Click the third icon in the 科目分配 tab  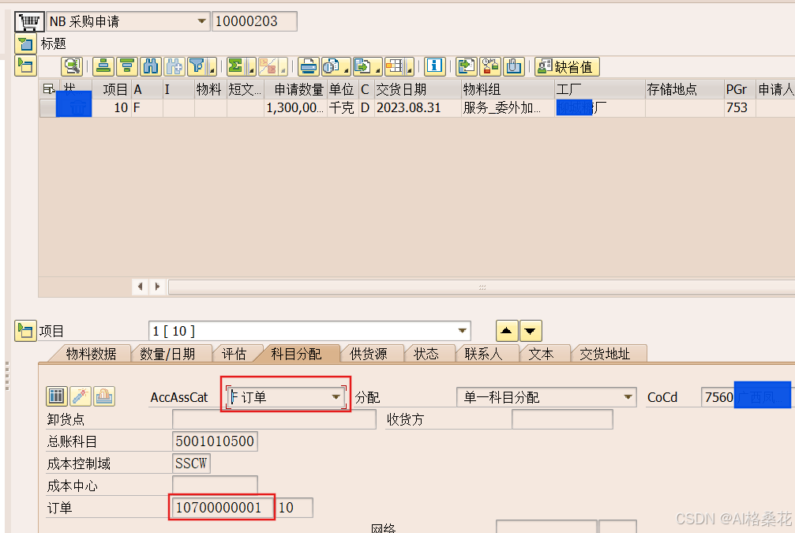[104, 396]
